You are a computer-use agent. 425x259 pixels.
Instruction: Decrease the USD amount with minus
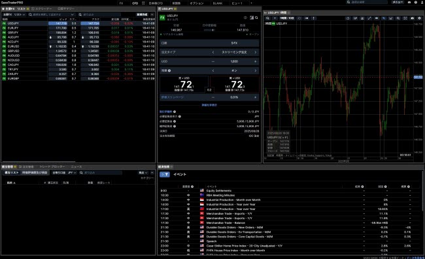click(213, 61)
